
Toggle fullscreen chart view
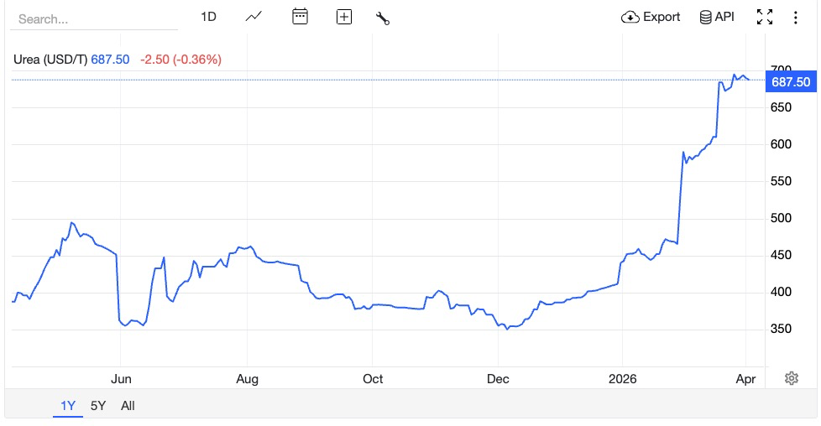[765, 17]
